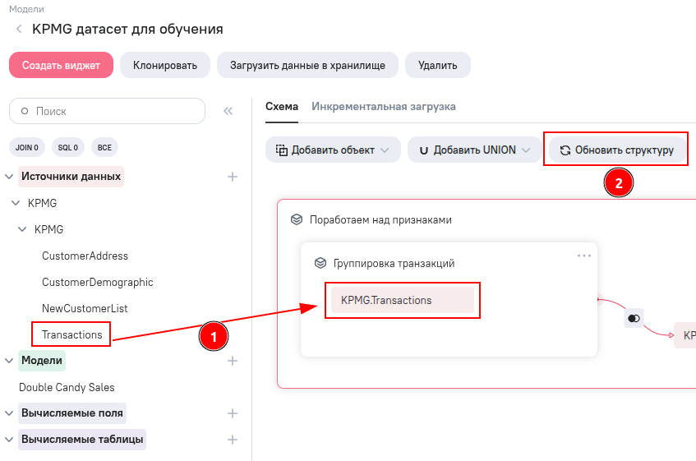Click the Источники данных heading

pyautogui.click(x=71, y=177)
